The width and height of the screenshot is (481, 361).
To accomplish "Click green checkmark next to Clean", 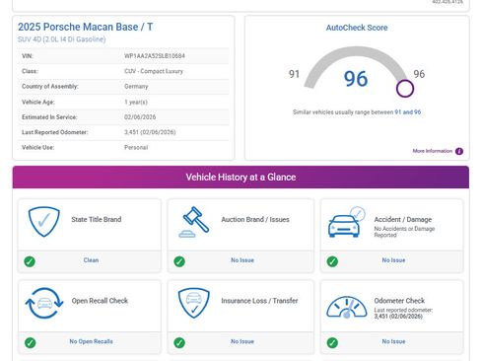I will (x=30, y=261).
